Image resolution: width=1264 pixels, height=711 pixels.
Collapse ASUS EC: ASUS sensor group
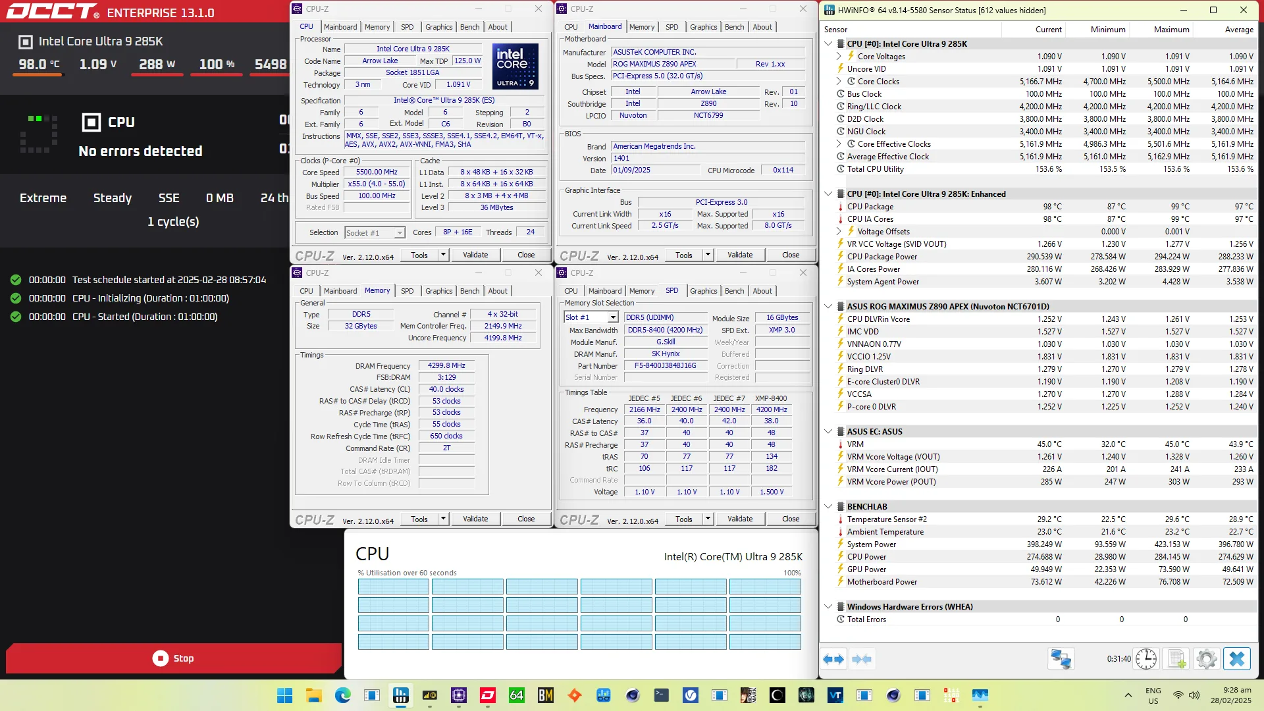click(828, 432)
